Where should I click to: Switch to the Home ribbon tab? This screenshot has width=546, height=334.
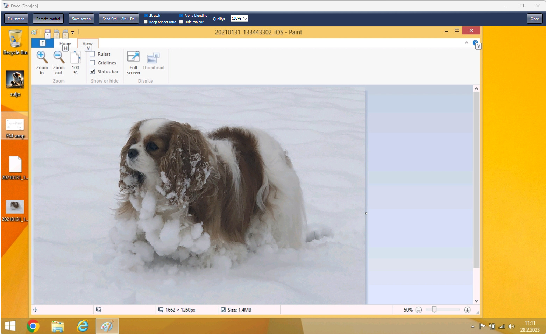[x=65, y=43]
